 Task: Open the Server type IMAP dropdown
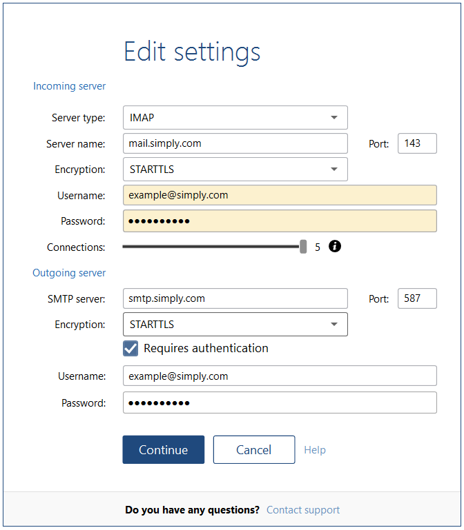tap(235, 118)
